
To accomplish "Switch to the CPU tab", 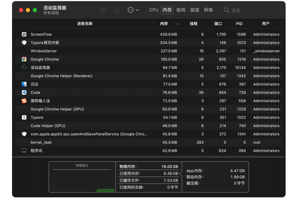I will [x=154, y=10].
